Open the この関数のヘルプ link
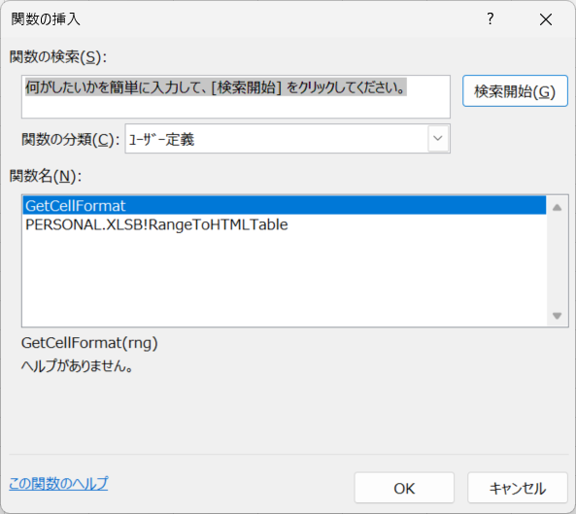The image size is (576, 514). point(58,483)
